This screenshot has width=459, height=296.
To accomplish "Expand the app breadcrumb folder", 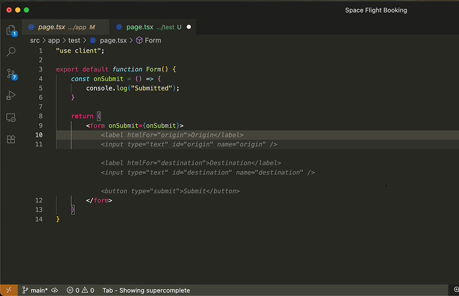I will (54, 40).
